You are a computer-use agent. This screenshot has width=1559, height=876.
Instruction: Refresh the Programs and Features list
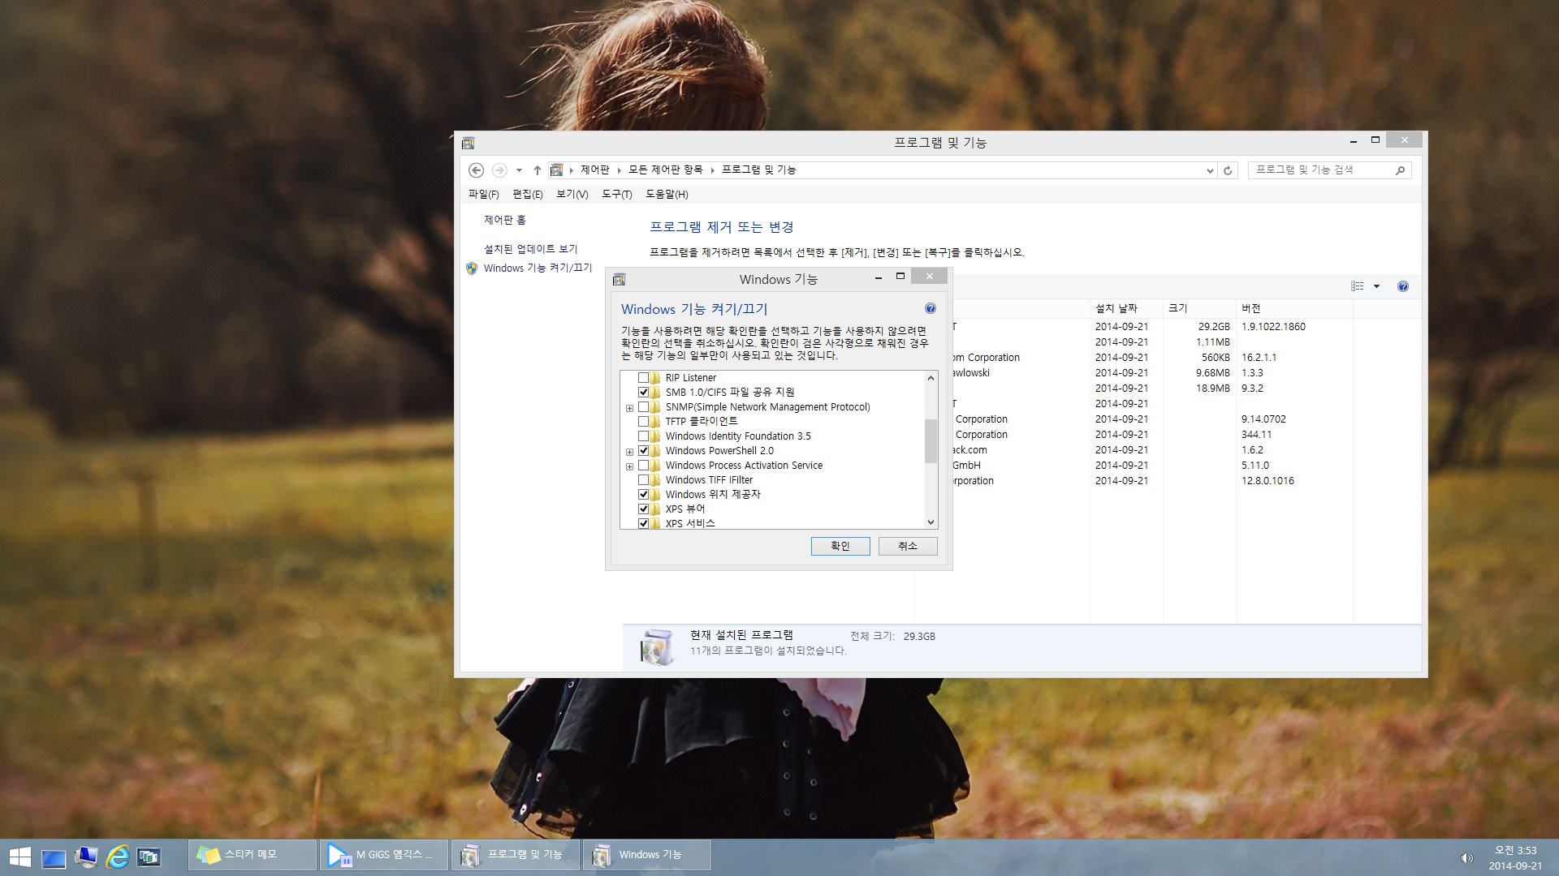[1228, 170]
